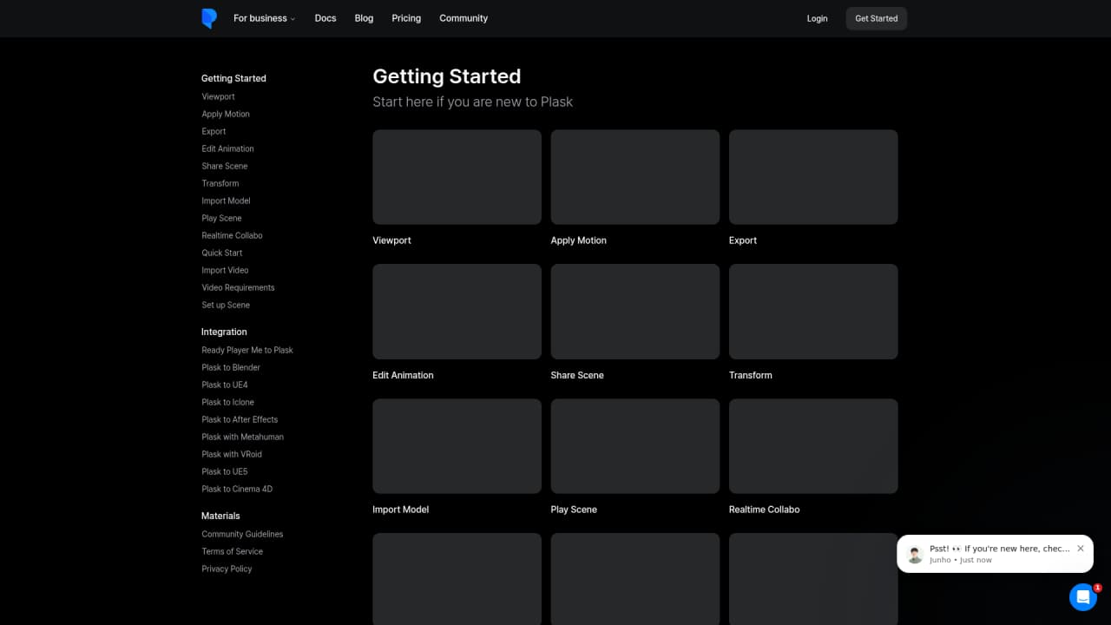Open the Pricing page

406,18
